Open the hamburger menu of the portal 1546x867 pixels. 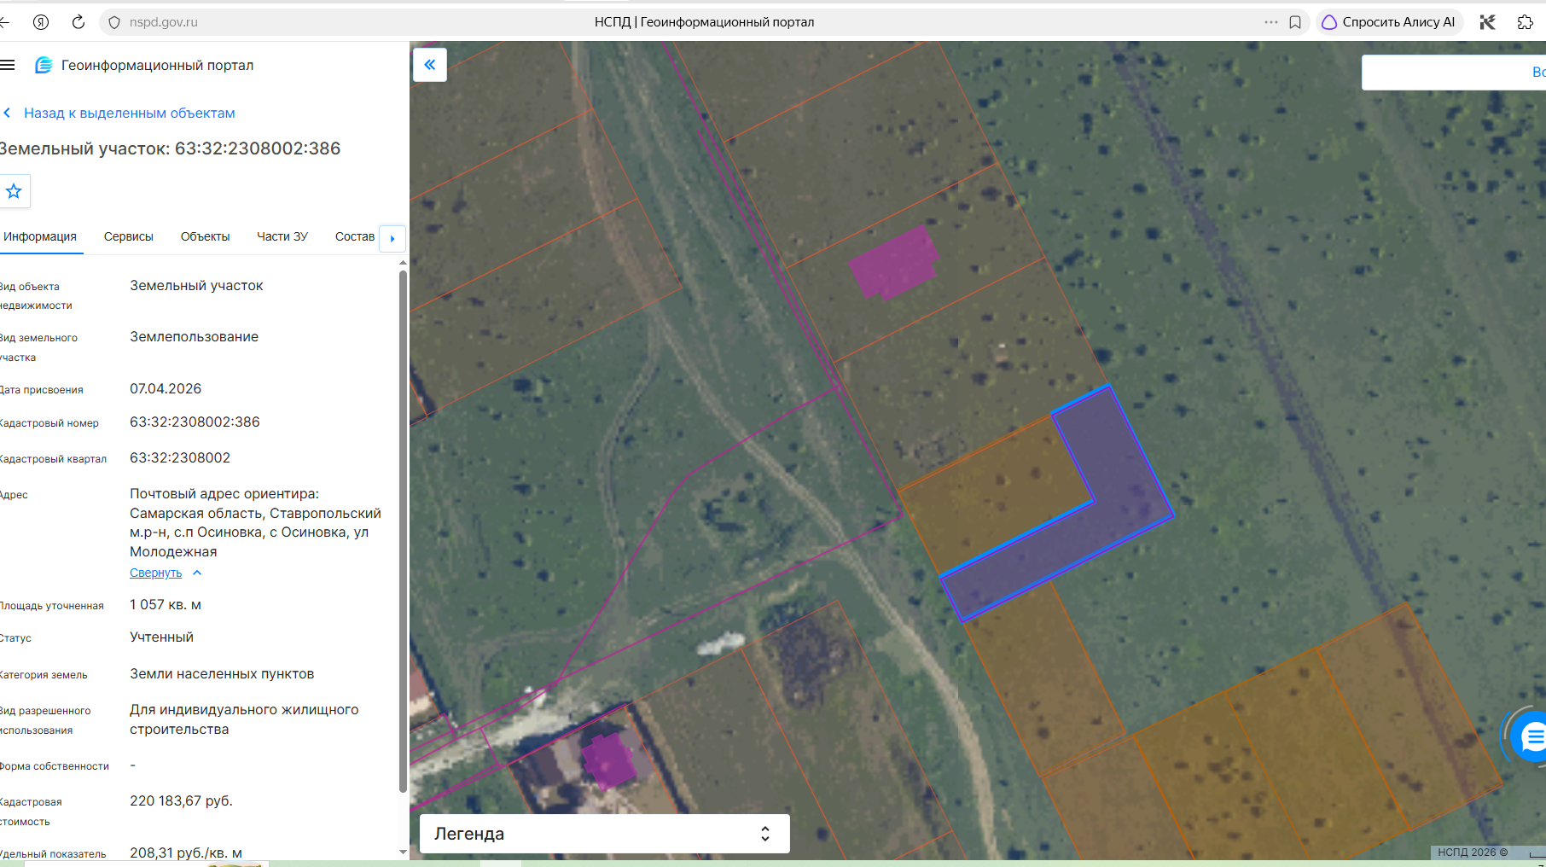point(8,65)
